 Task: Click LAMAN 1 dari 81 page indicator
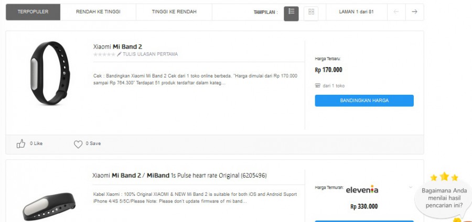(x=357, y=12)
